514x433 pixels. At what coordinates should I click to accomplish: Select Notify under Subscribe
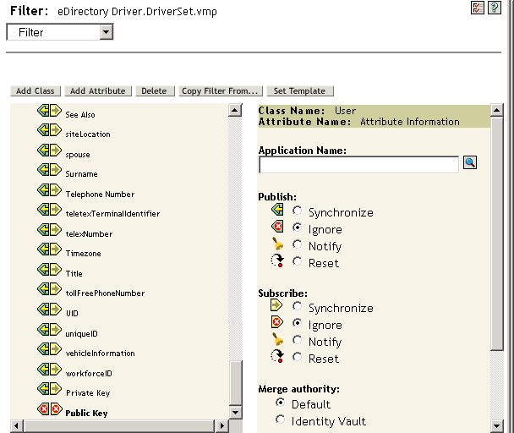[x=297, y=342]
